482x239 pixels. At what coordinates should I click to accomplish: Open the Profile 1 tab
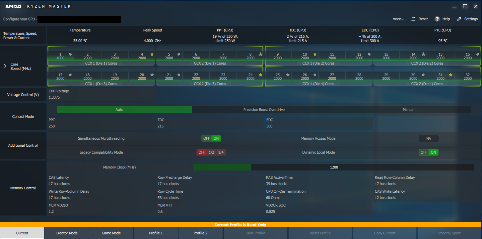156,233
